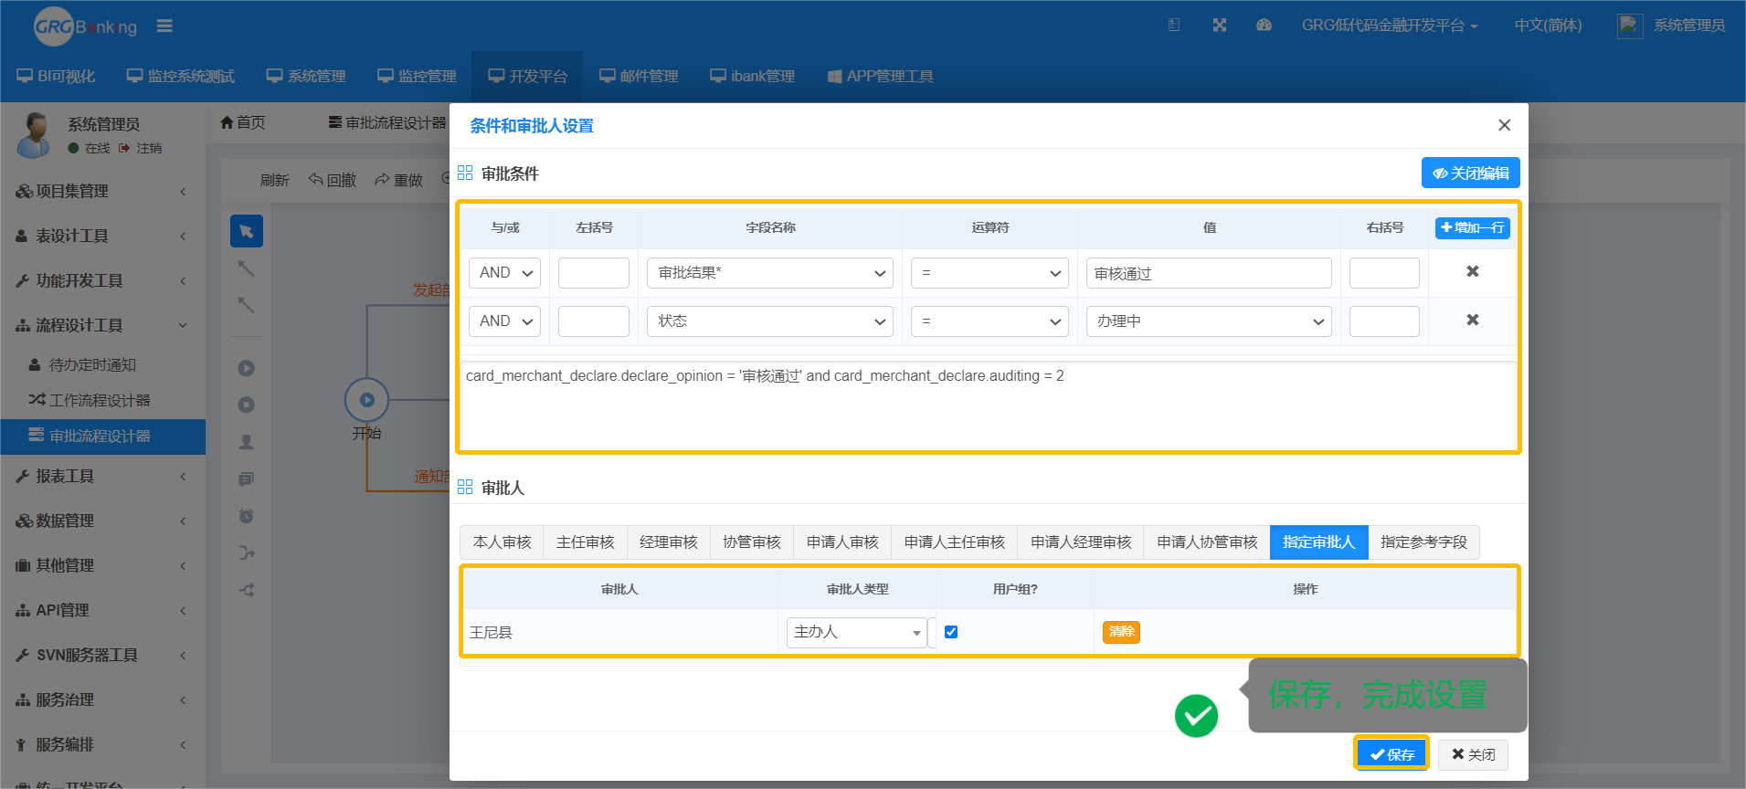1746x789 pixels.
Task: Select the start node play icon in palette
Action: 247,368
